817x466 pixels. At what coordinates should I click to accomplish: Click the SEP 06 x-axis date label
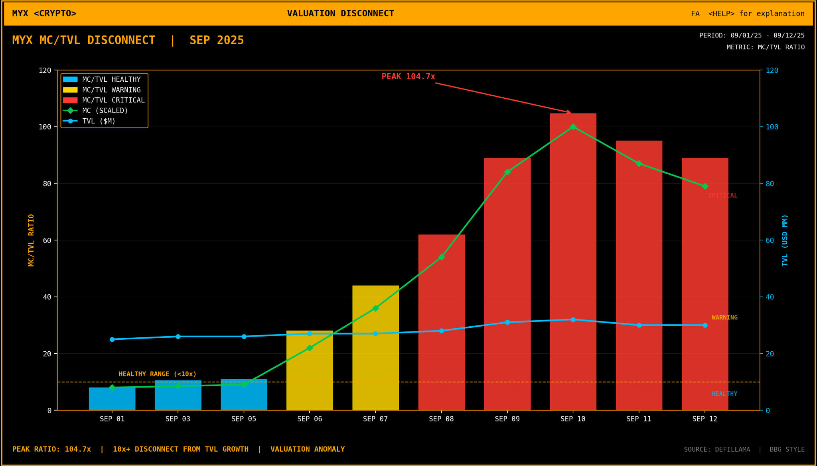point(310,419)
